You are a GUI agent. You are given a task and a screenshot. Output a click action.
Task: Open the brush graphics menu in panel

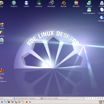tap(12, 102)
